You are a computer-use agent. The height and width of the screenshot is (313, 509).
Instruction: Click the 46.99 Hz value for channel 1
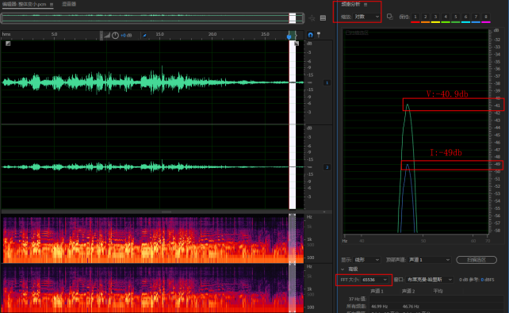point(380,306)
